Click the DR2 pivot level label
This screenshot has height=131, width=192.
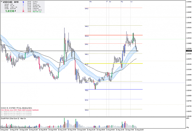tap(87, 9)
